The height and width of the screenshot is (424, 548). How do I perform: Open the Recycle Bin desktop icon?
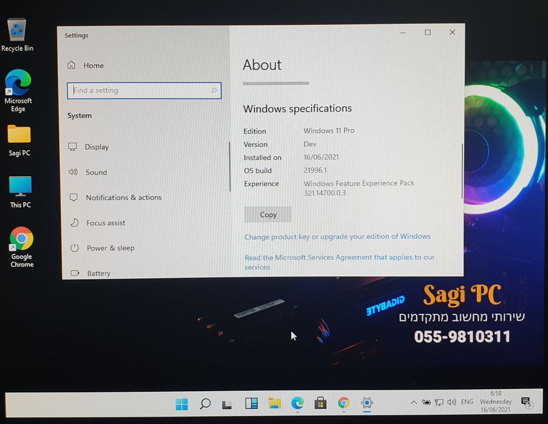[x=17, y=35]
